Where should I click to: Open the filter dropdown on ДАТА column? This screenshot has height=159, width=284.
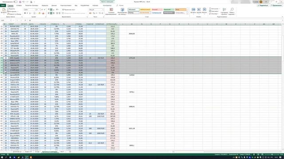pos(38,24)
